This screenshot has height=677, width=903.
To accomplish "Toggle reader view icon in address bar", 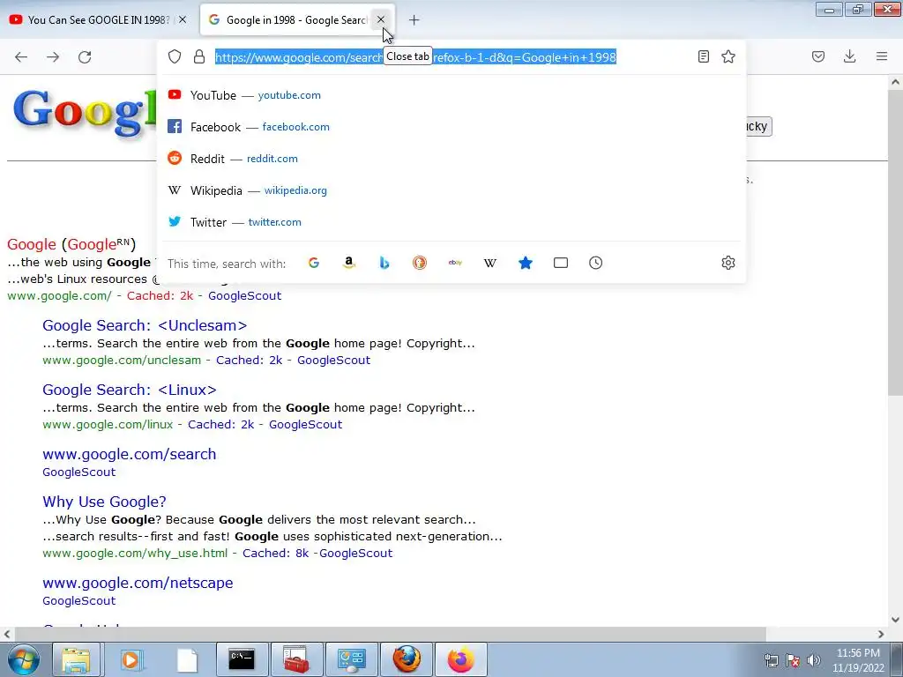I will click(703, 56).
